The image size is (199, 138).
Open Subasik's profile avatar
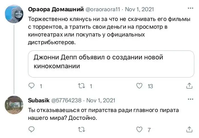[14, 105]
